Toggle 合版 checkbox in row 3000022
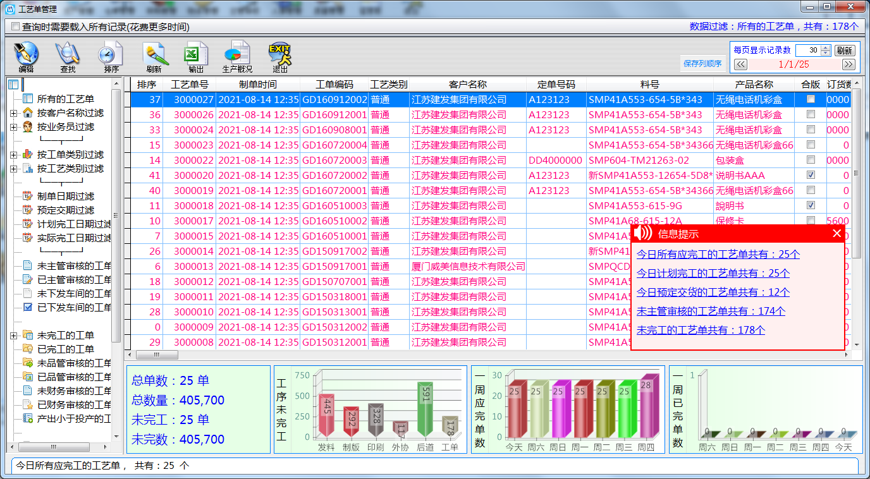Image resolution: width=870 pixels, height=479 pixels. point(811,160)
